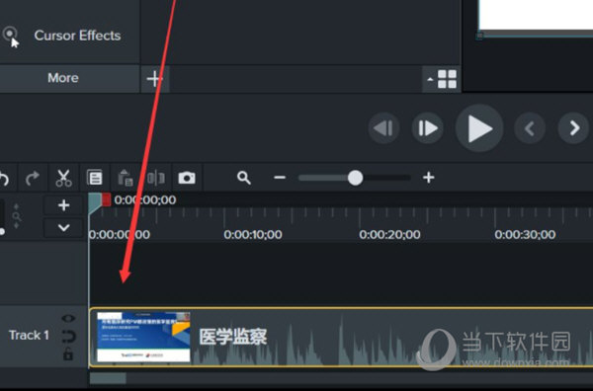Step forward one frame in playback
The height and width of the screenshot is (391, 593).
(x=427, y=128)
